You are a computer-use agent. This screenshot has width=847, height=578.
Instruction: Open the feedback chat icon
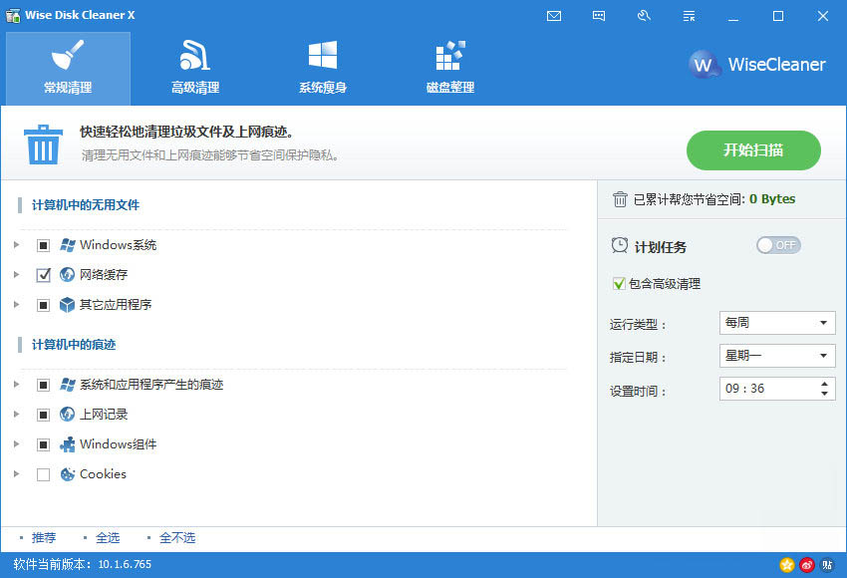(x=599, y=16)
